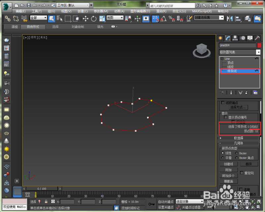This screenshot has height=212, width=265.
Task: Click the Bind to Space Warp icon
Action: [24, 19]
